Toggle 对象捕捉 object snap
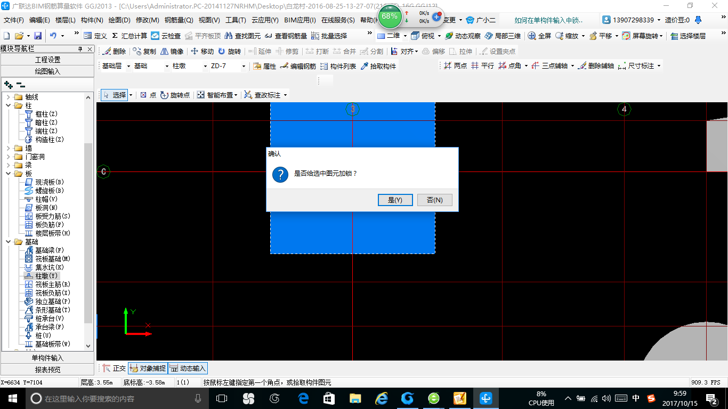Viewport: 728px width, 409px height. [148, 368]
